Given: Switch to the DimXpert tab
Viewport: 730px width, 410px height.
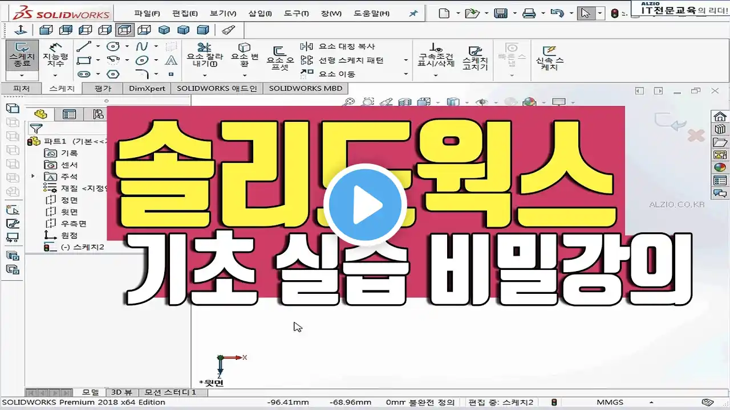Looking at the screenshot, I should coord(147,88).
